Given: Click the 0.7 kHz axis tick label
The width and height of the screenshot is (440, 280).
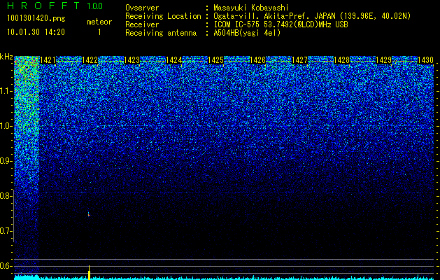Looking at the screenshot, I should (6, 231).
